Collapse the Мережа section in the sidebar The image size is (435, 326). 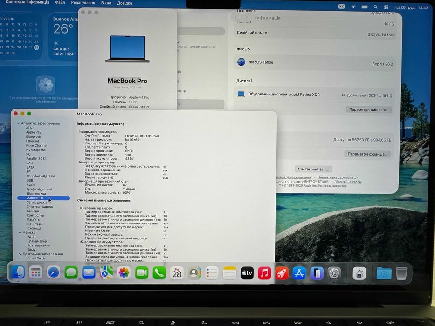pos(20,232)
